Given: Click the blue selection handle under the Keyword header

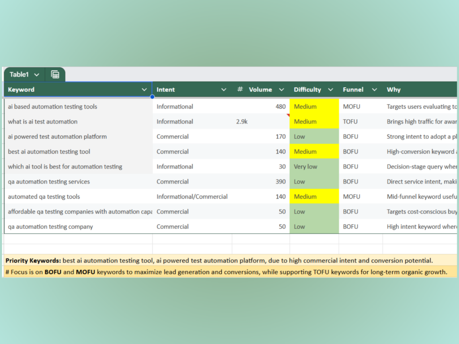Looking at the screenshot, I should point(152,97).
